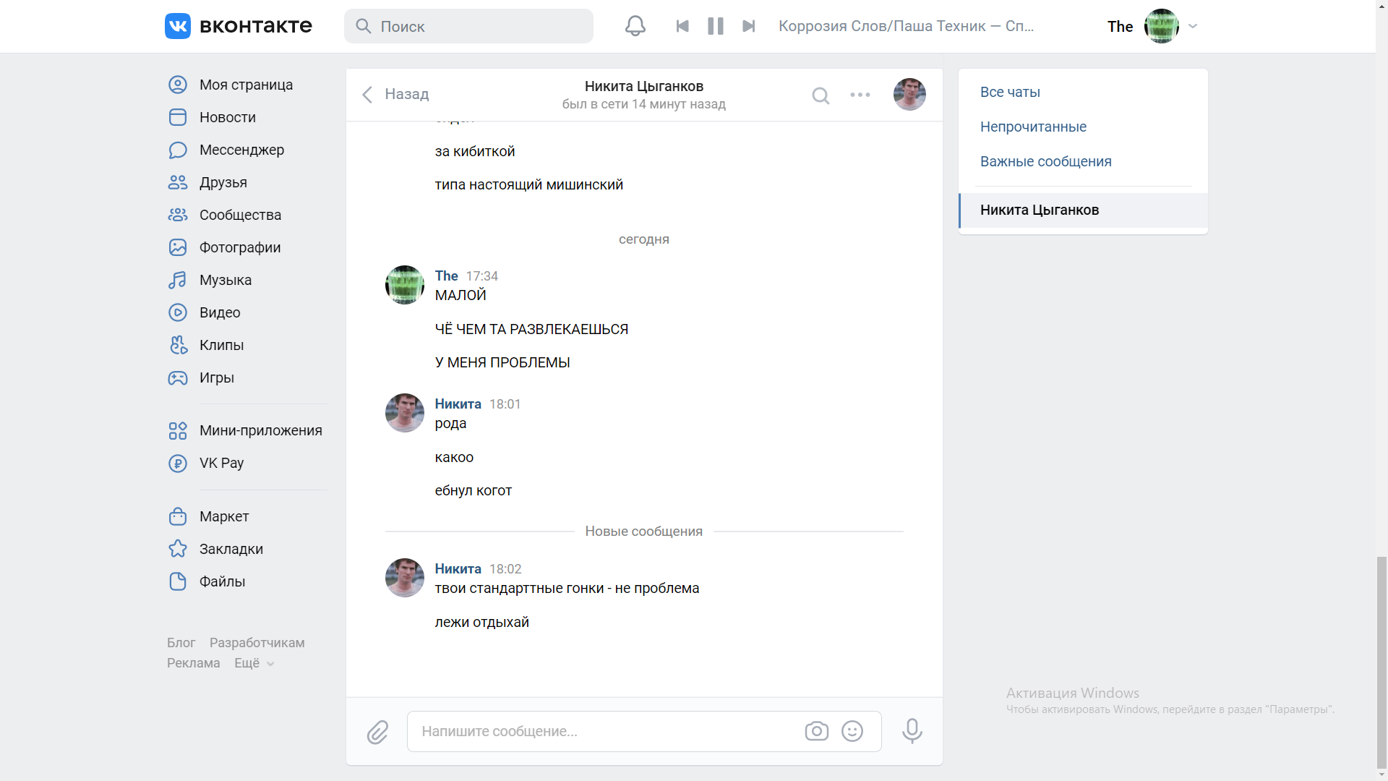Search within the chat conversation
Screen dimensions: 1388x781
tap(821, 95)
